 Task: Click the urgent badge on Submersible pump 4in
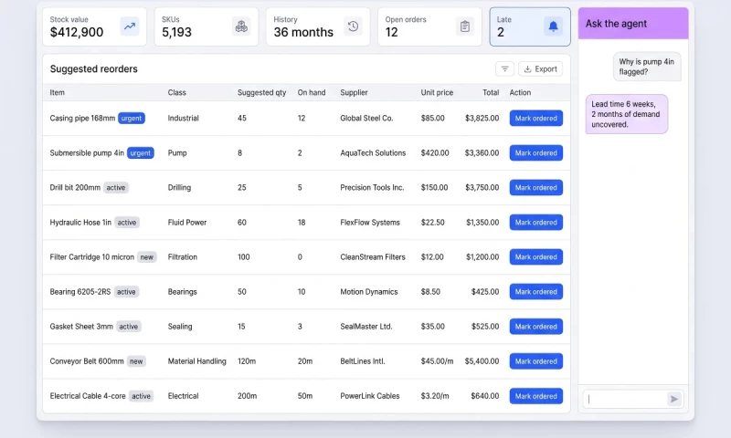141,152
